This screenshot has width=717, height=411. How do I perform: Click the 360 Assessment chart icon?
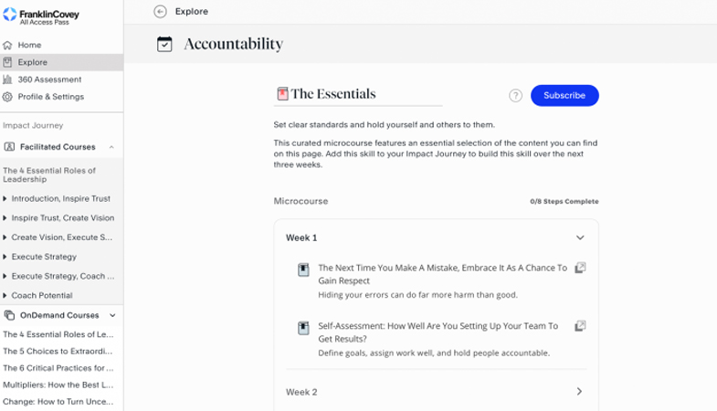7,79
